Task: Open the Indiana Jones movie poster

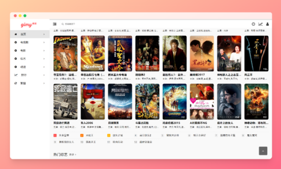Action: click(x=65, y=53)
